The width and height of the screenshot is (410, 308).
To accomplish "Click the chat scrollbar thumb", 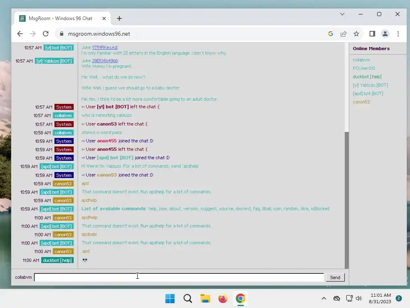I will click(x=347, y=200).
